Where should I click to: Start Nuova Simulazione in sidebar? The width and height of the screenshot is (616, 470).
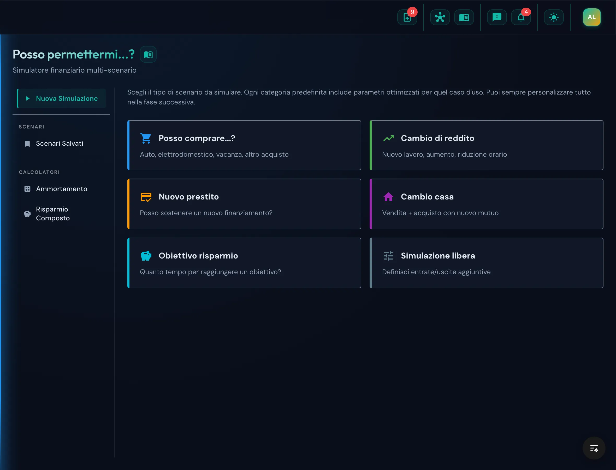point(61,98)
